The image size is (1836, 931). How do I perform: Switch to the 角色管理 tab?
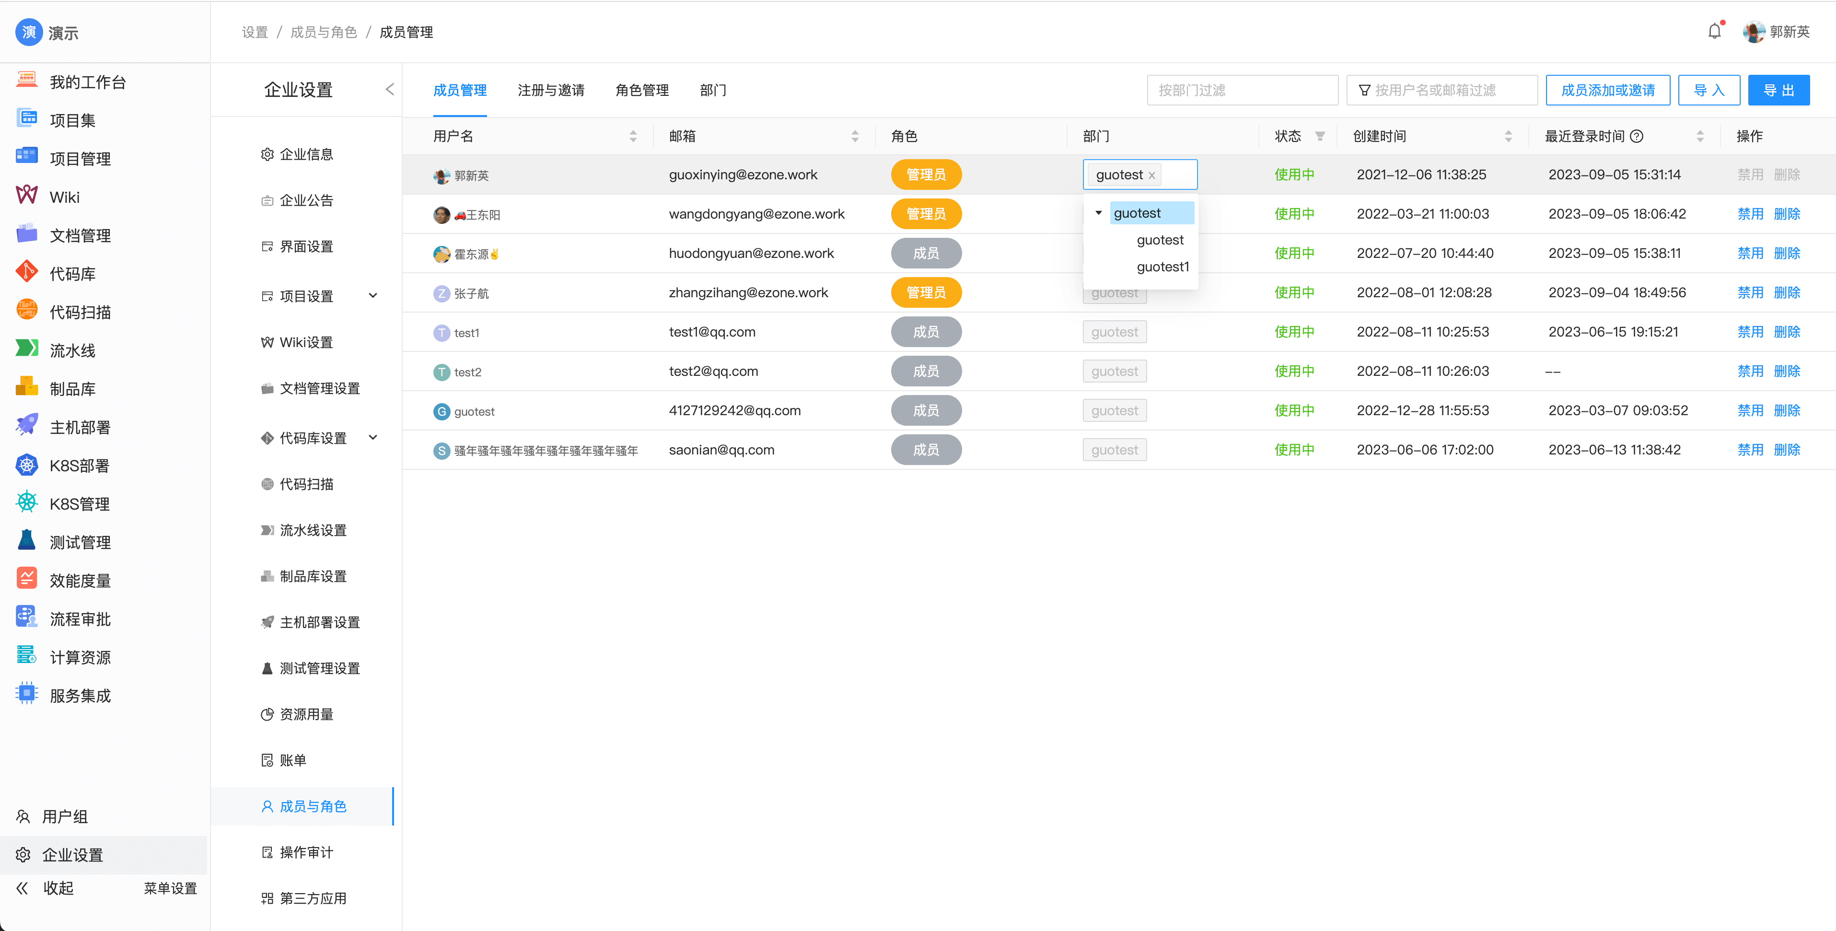(x=641, y=90)
